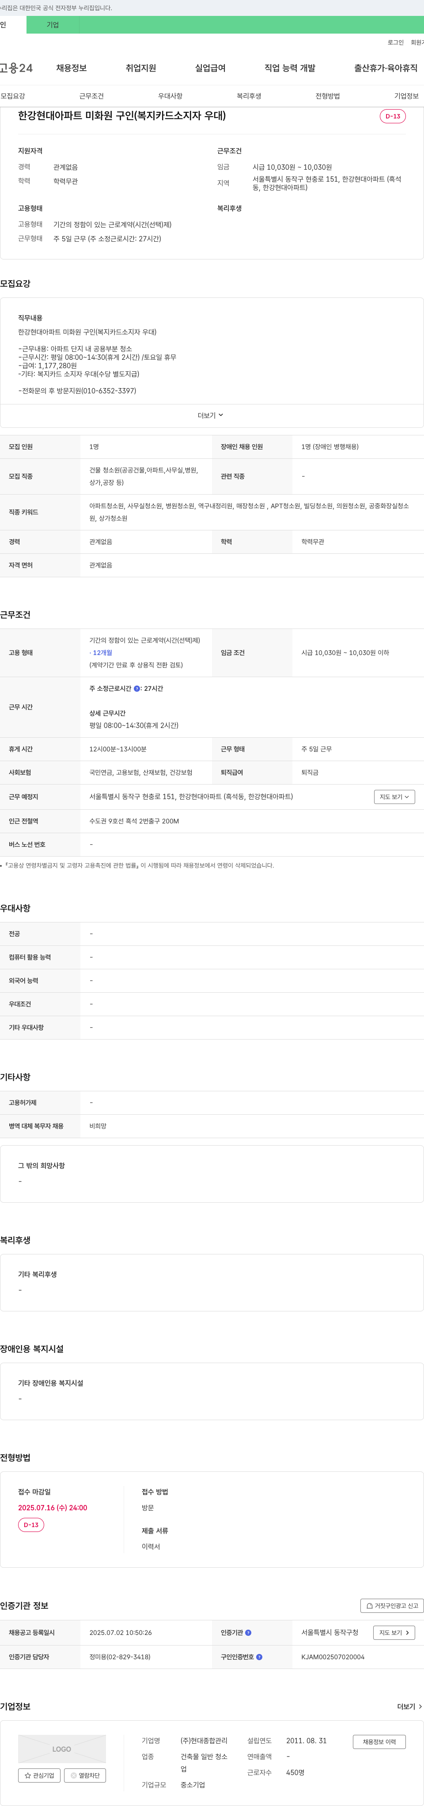Screen dimensions: 424x1806
Task: Expand 직무내용 with 더보기
Action: click(x=210, y=416)
